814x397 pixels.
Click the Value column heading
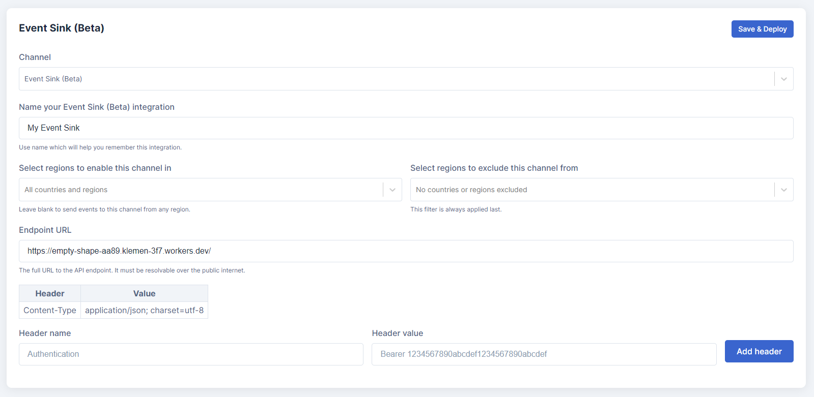(x=144, y=293)
